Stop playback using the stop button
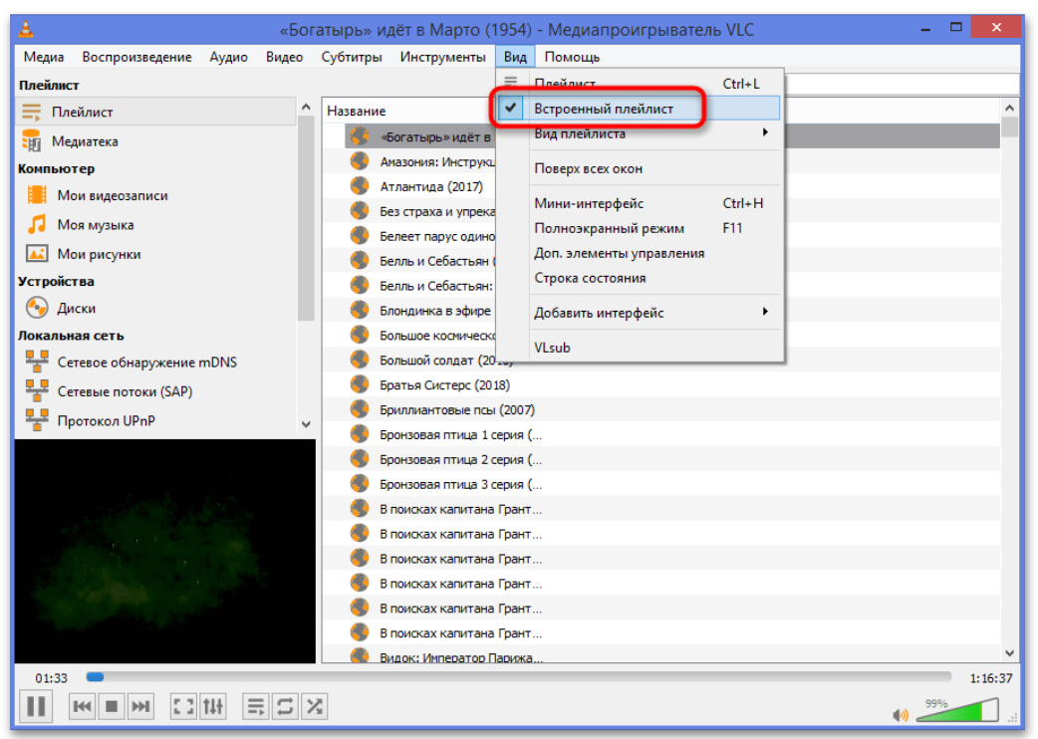The width and height of the screenshot is (1038, 739). pyautogui.click(x=112, y=706)
